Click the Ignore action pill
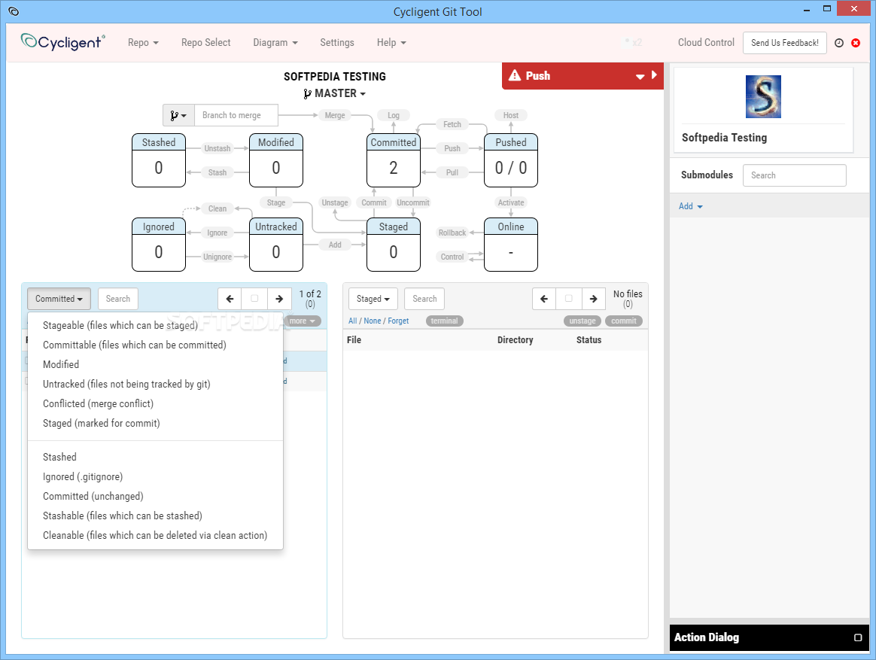 point(217,233)
